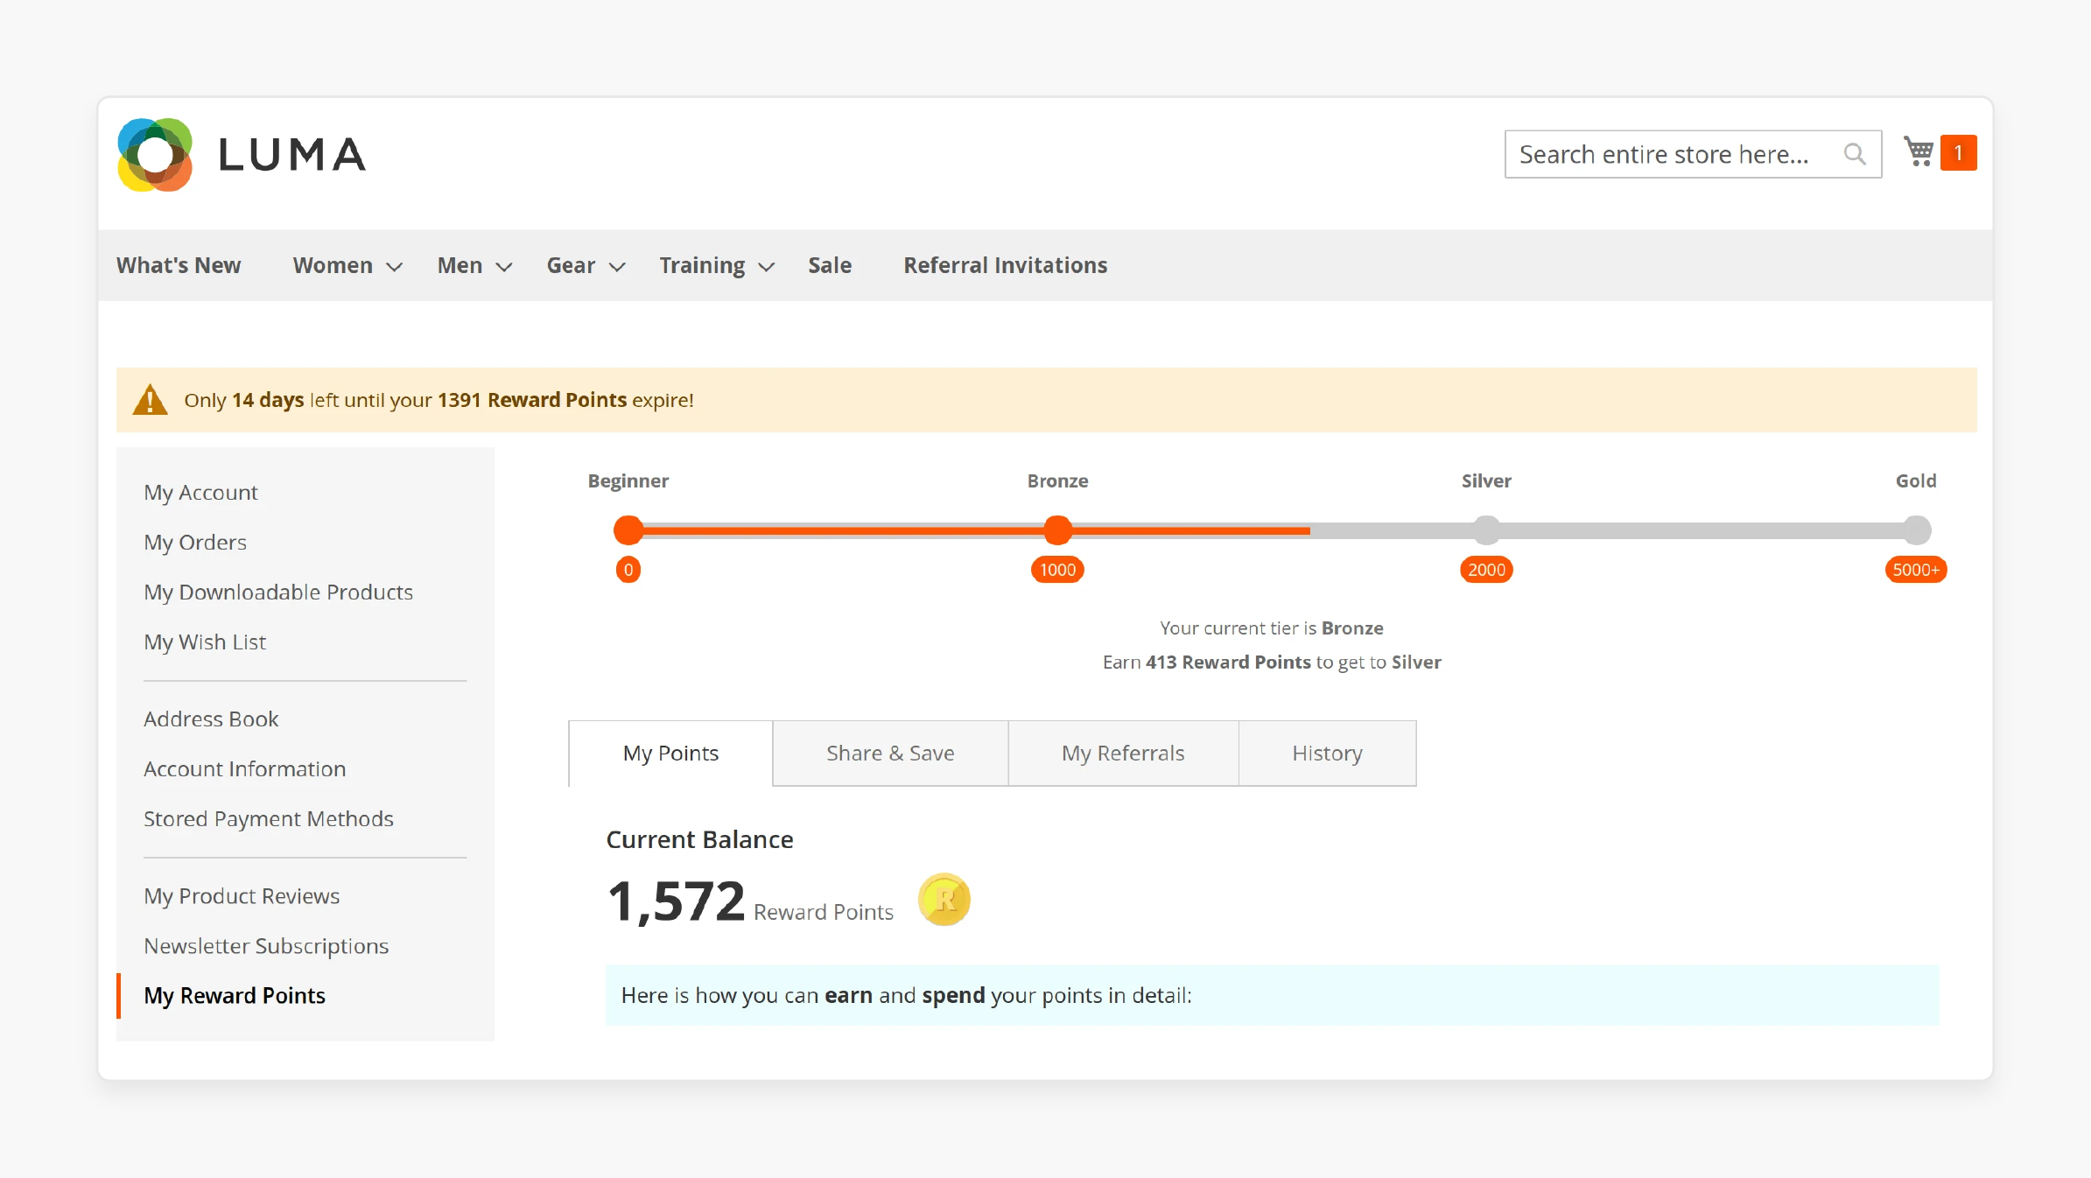Open My Orders link
Screen dimensions: 2091x1178
(195, 542)
